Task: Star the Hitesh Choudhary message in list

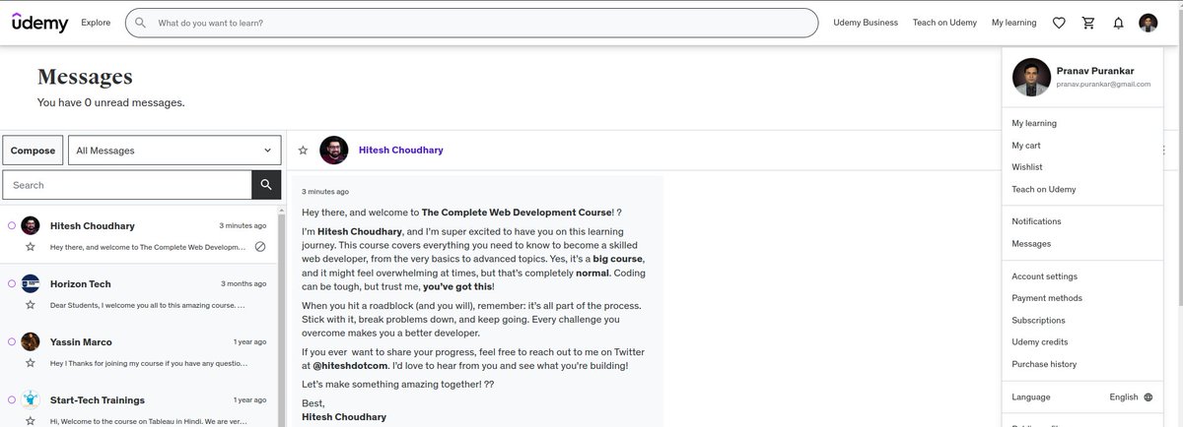Action: pyautogui.click(x=31, y=247)
